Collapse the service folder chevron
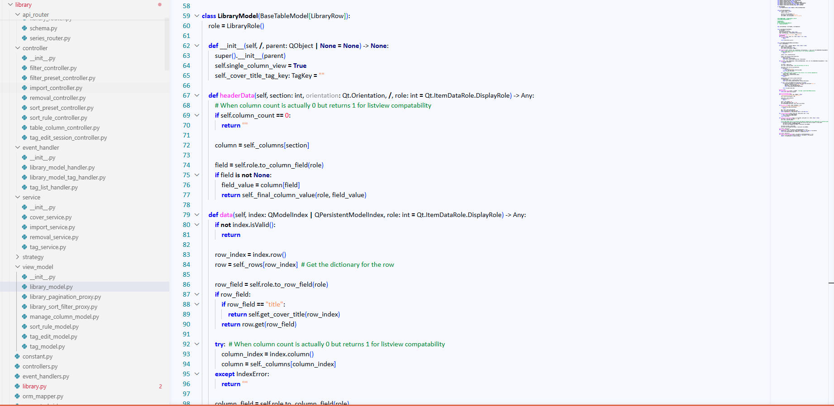This screenshot has height=406, width=834. 18,197
